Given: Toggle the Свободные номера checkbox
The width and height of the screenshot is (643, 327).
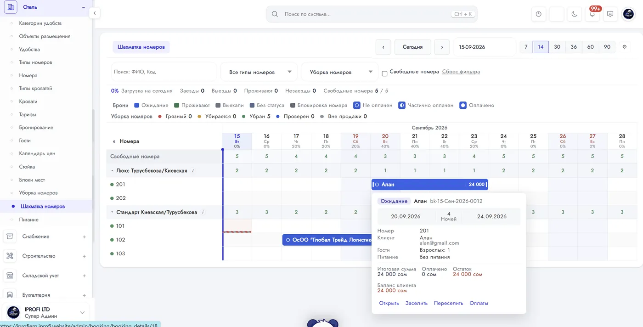Looking at the screenshot, I should (x=385, y=73).
